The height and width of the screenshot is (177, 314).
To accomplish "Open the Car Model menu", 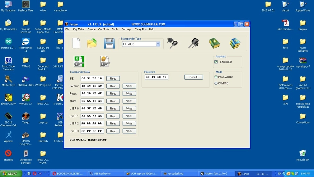I will [104, 29].
